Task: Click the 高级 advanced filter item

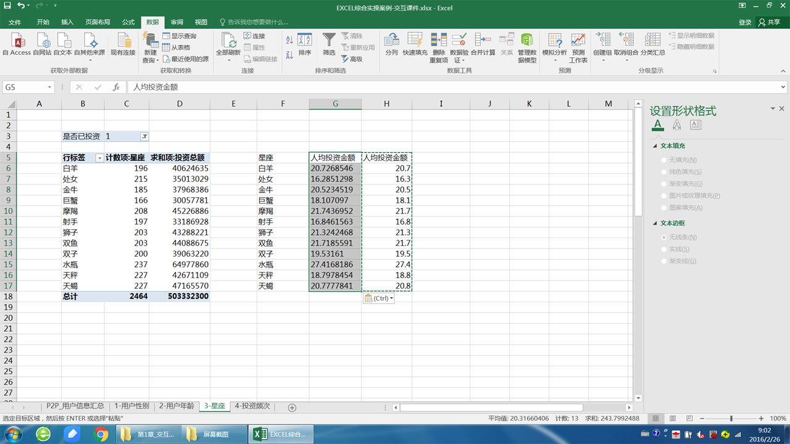Action: (x=351, y=59)
